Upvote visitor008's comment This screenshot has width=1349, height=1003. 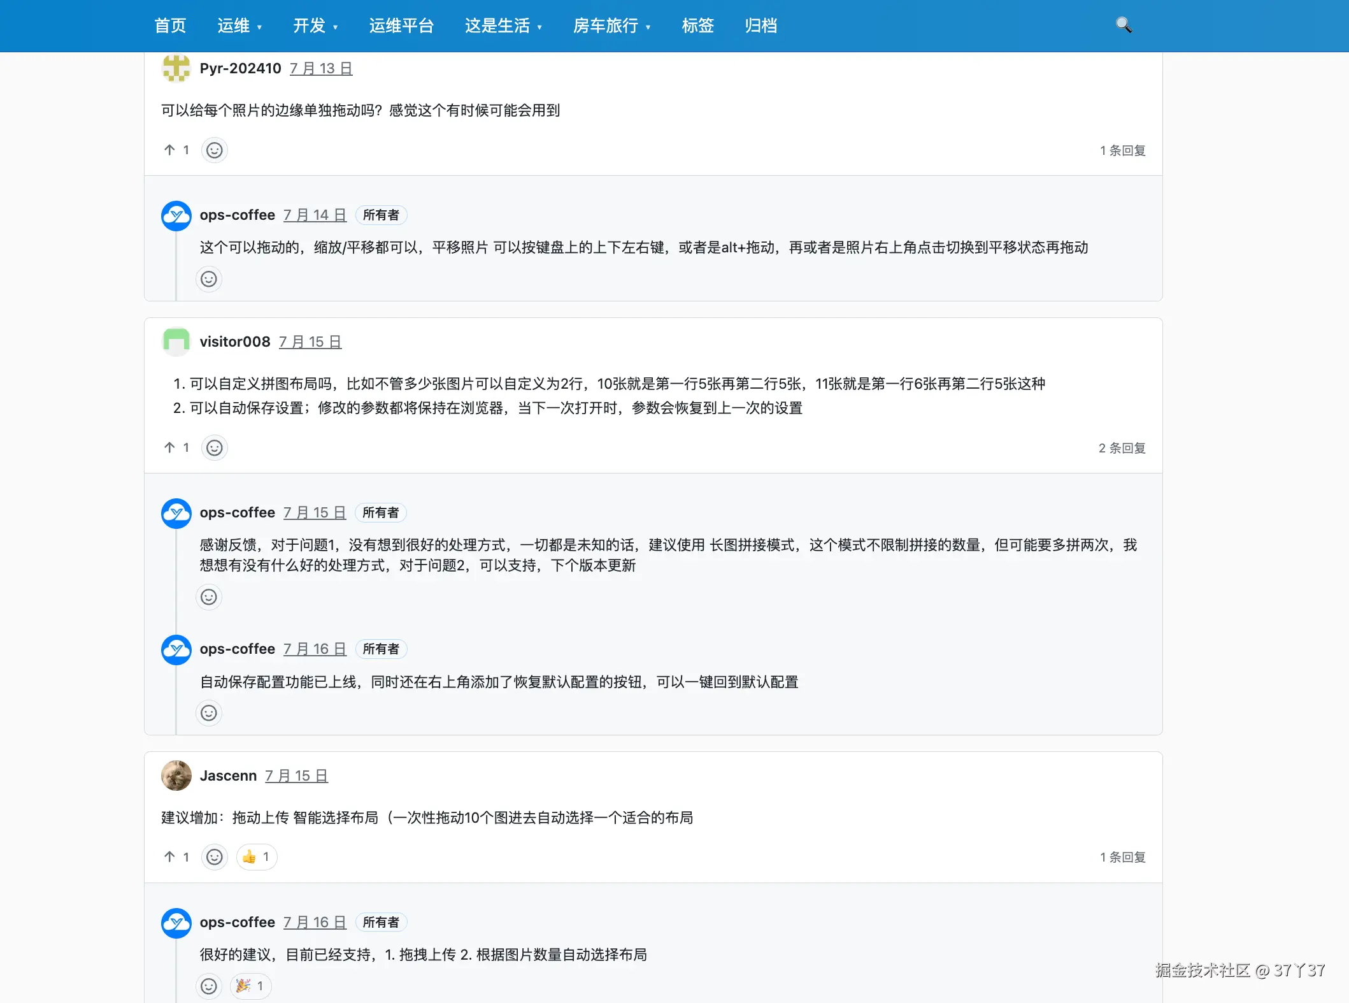(176, 448)
